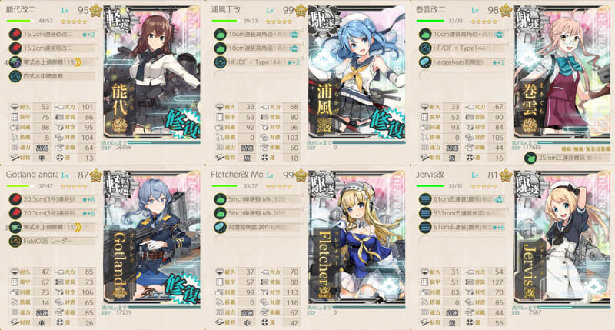
Task: Click Urakaze's empty fourth equipment slot
Action: tap(258, 76)
